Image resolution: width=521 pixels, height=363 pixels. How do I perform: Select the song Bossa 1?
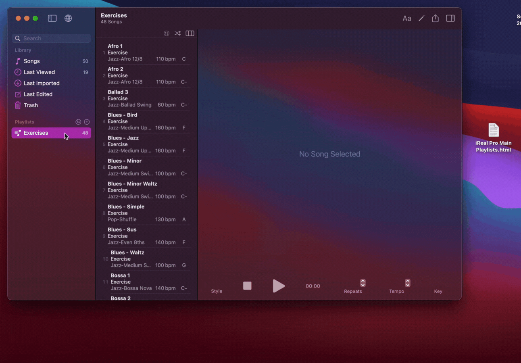click(146, 282)
